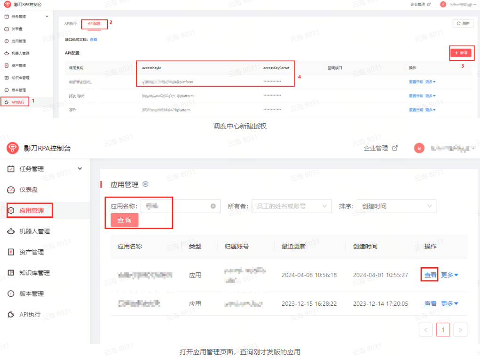Click the 仪表盘 icon in the API配置 page sidebar
This screenshot has width=480, height=358.
click(x=7, y=29)
